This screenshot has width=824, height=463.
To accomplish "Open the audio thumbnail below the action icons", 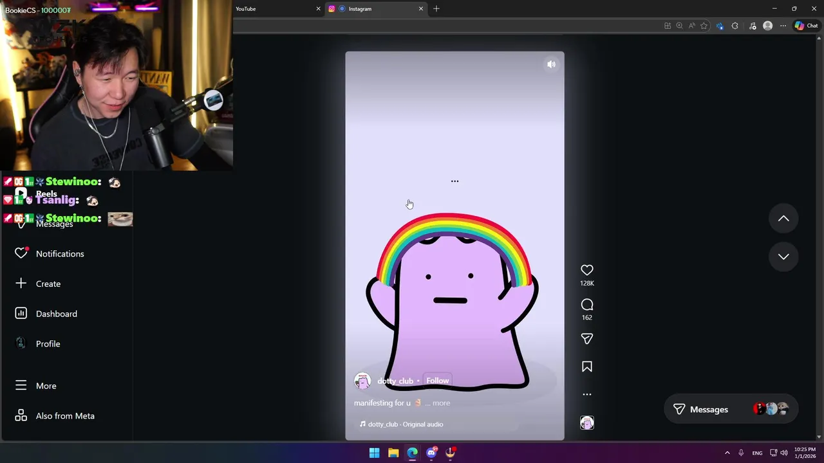I will coord(586,422).
